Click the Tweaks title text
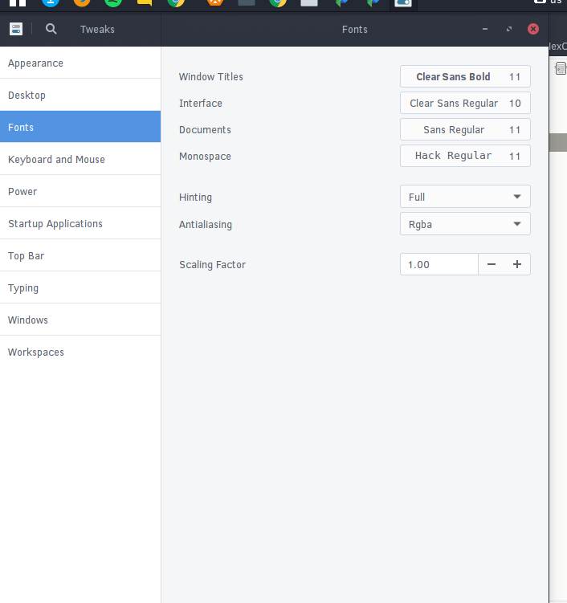 97,29
